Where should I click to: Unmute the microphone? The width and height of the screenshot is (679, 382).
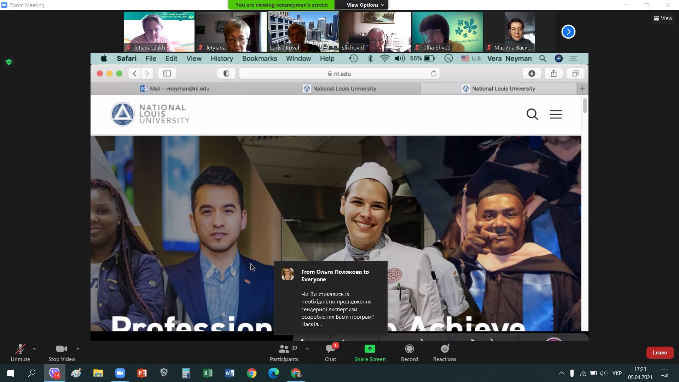pos(20,349)
